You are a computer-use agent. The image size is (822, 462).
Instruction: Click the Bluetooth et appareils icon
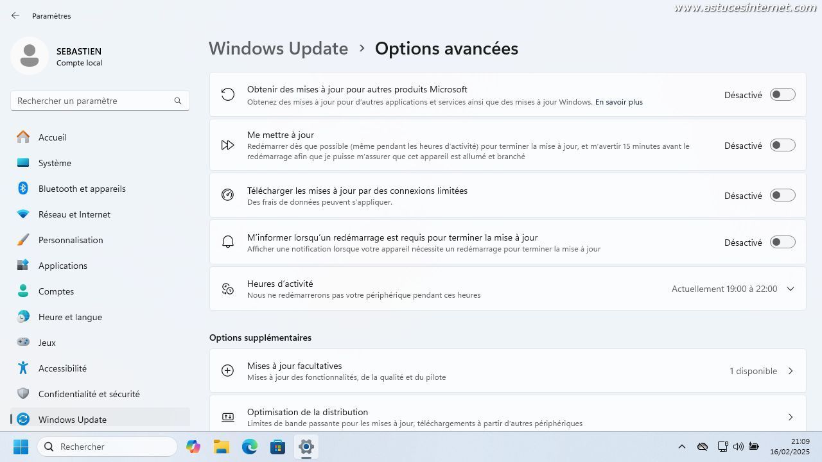(x=23, y=189)
